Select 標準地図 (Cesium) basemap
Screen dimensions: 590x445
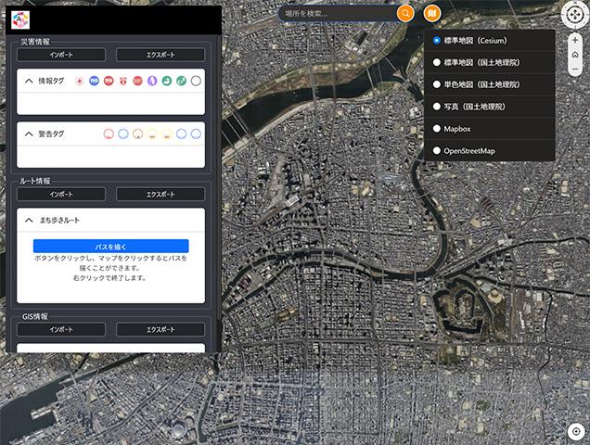point(490,40)
